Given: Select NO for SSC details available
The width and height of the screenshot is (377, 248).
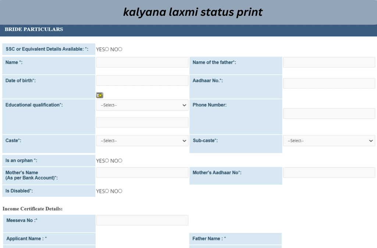Looking at the screenshot, I should pyautogui.click(x=120, y=49).
